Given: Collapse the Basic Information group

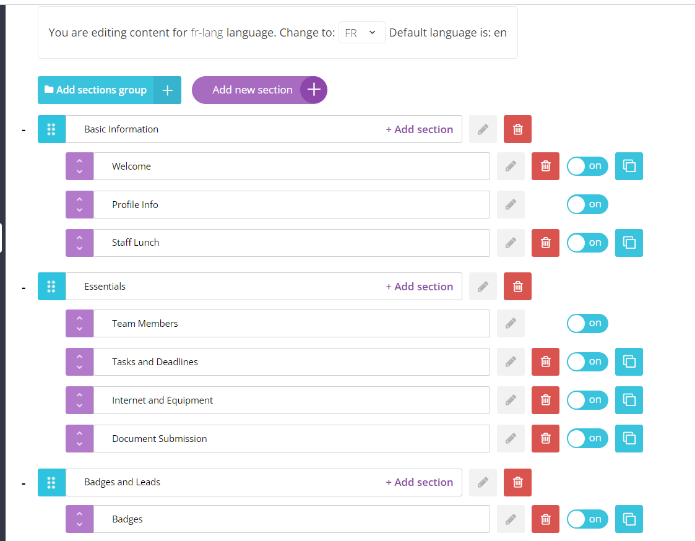Looking at the screenshot, I should pyautogui.click(x=24, y=131).
